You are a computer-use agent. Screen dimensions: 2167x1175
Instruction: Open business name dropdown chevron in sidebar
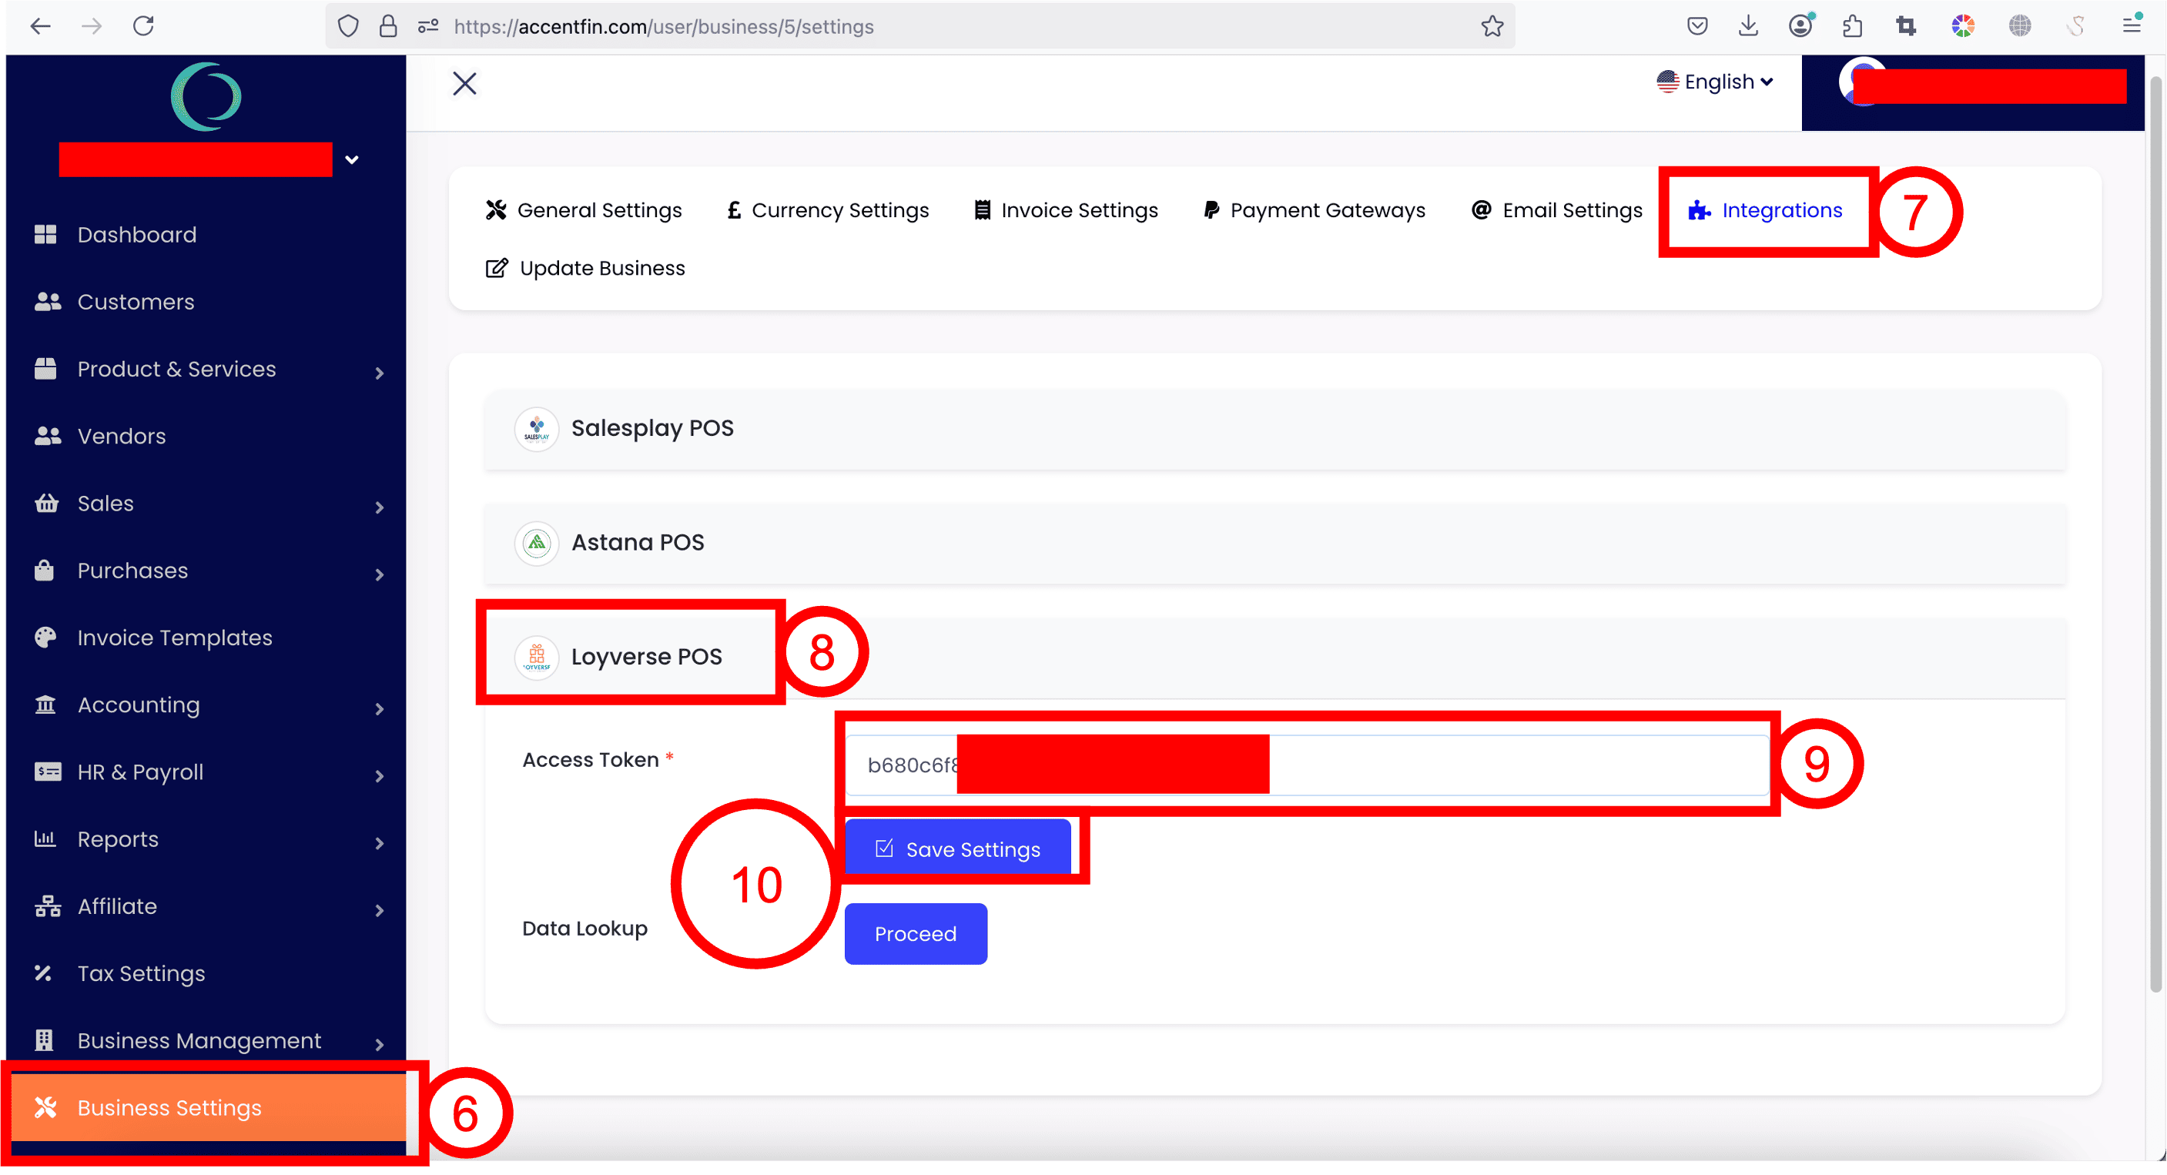pyautogui.click(x=352, y=160)
